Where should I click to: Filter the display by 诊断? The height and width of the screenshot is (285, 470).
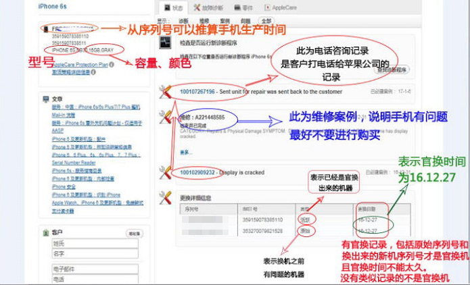183,21
